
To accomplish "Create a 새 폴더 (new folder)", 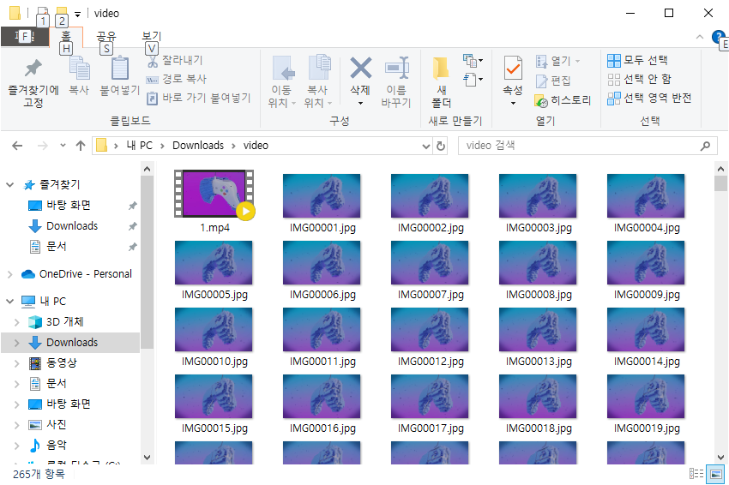I will pos(441,82).
